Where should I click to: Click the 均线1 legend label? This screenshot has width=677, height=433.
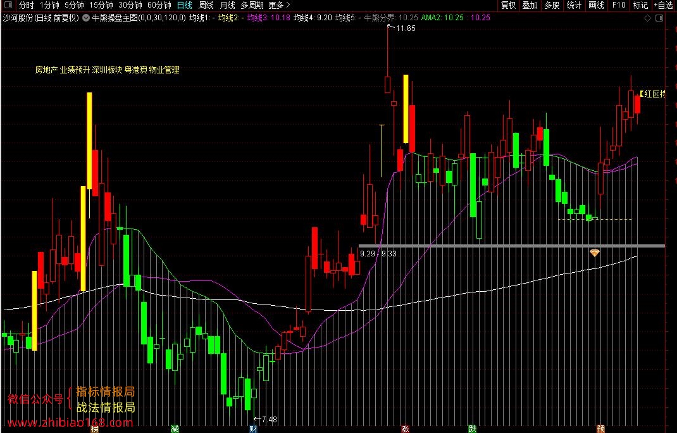(202, 18)
